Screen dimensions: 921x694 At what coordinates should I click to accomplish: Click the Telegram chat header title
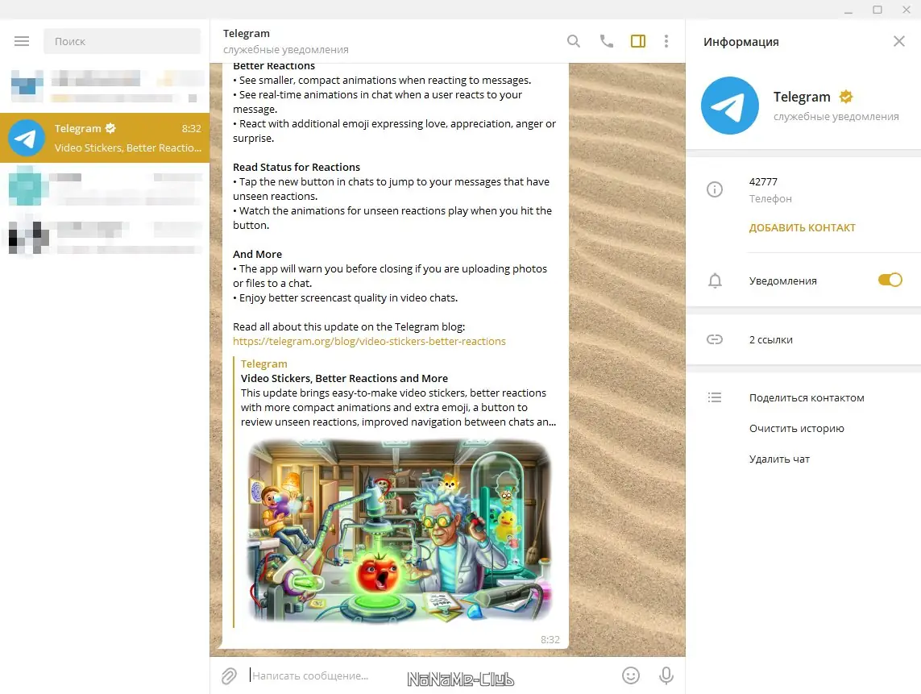246,34
